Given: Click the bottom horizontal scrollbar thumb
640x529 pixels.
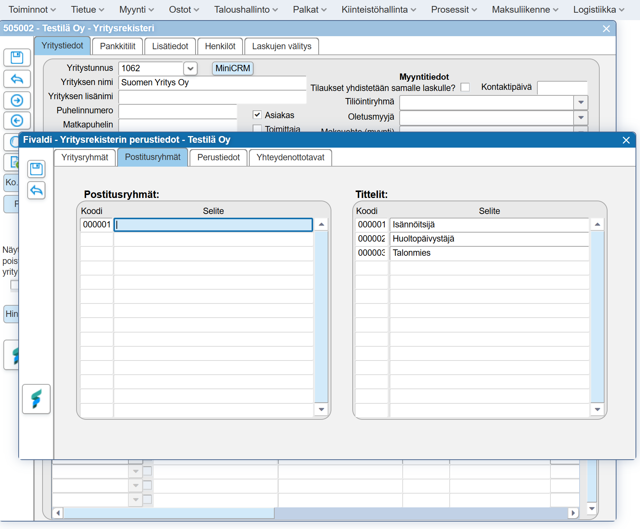Looking at the screenshot, I should [x=169, y=513].
